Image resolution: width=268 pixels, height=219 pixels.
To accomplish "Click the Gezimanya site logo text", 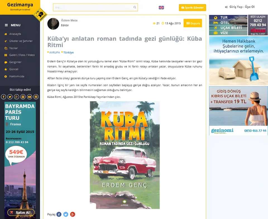I will tap(20, 5).
